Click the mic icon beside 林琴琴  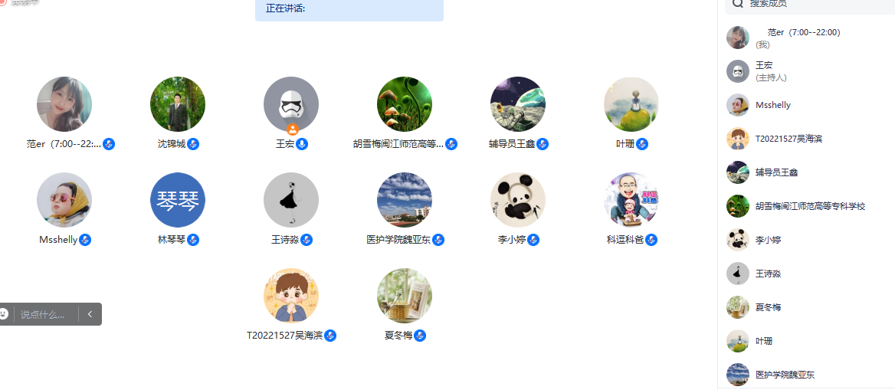pyautogui.click(x=194, y=240)
